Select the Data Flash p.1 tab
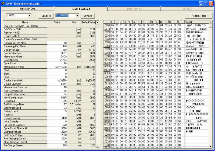Viewport: 215px width, 151px height. 81,9
